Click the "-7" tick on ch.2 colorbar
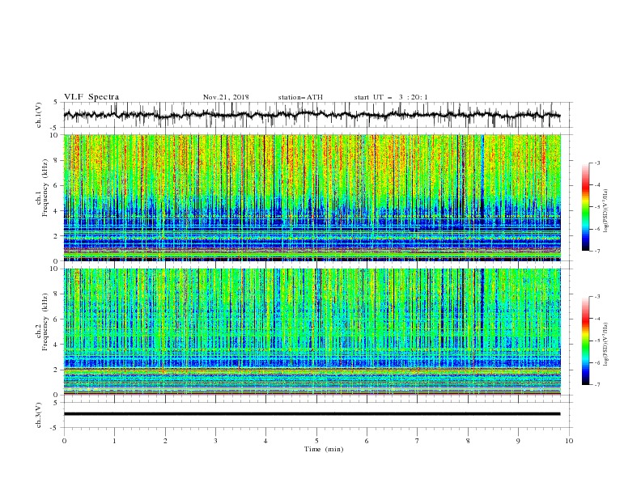 click(596, 385)
